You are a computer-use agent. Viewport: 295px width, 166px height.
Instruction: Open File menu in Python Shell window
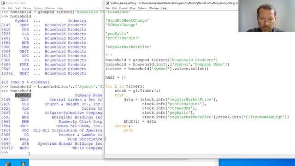coord(3,8)
